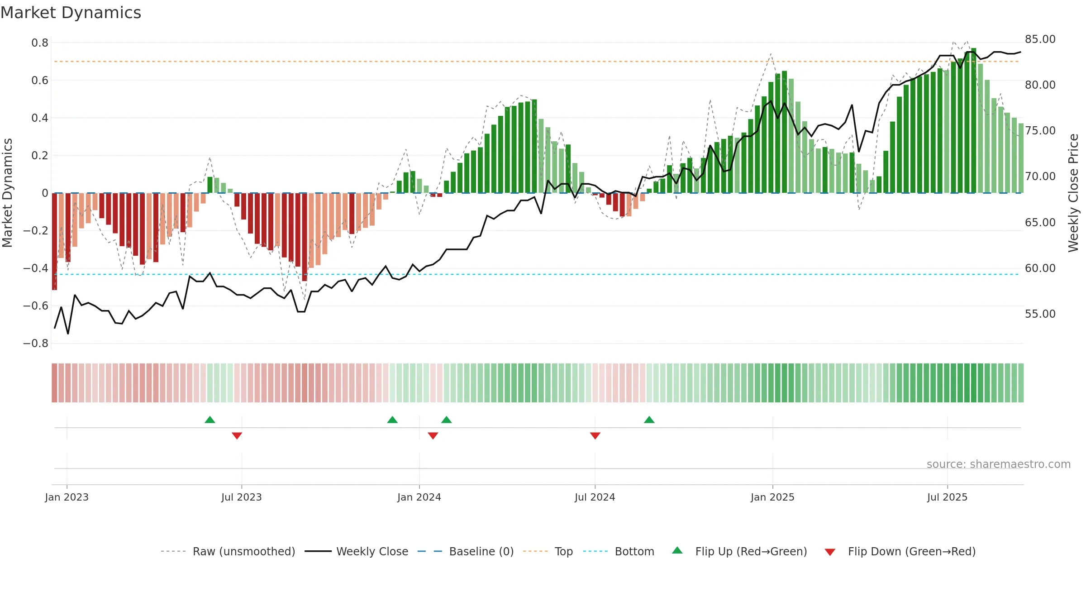
Task: Click the 65.00 price axis tick
Action: click(1040, 223)
